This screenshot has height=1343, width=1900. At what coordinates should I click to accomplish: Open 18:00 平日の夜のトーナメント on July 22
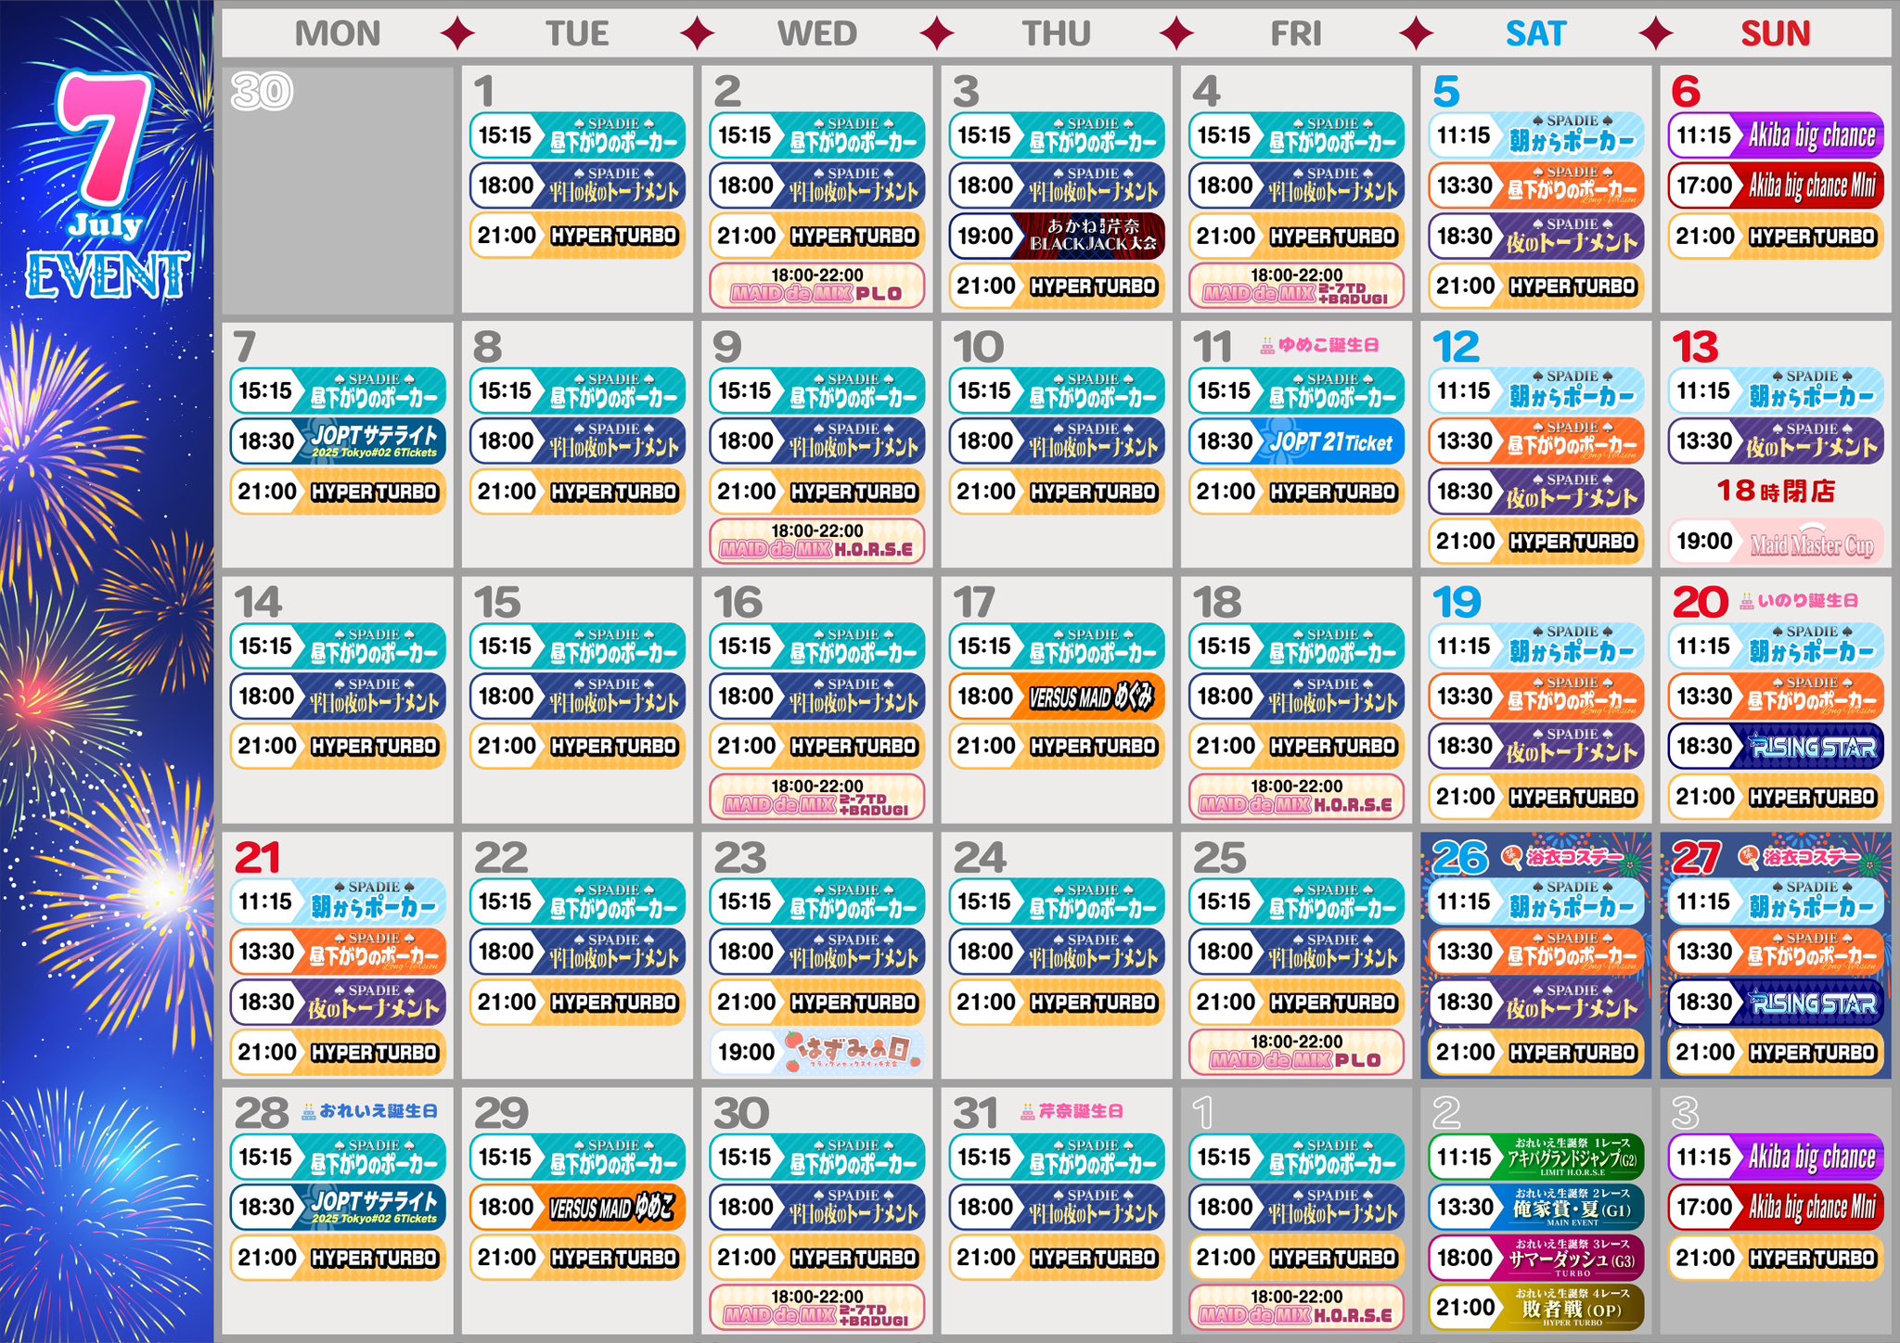[577, 953]
